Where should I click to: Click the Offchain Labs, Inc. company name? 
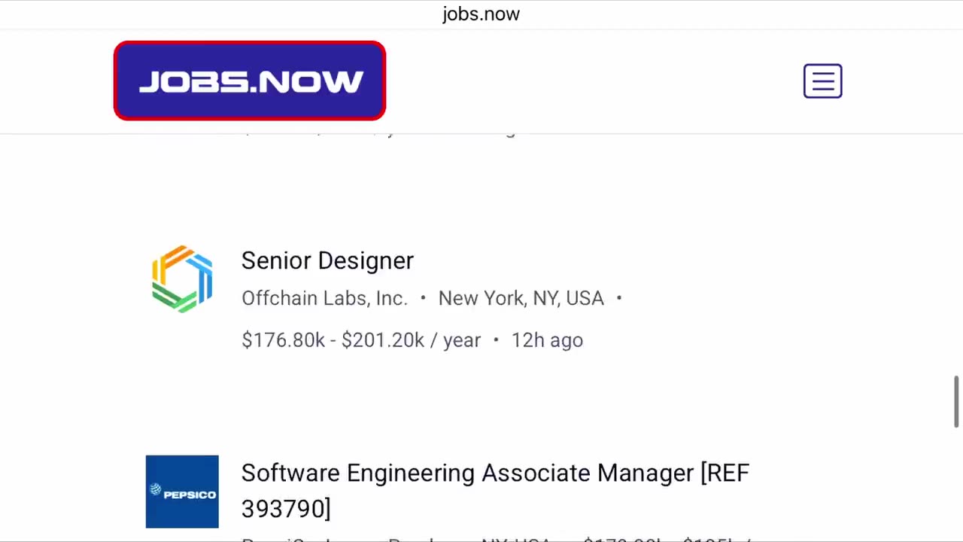(x=324, y=298)
